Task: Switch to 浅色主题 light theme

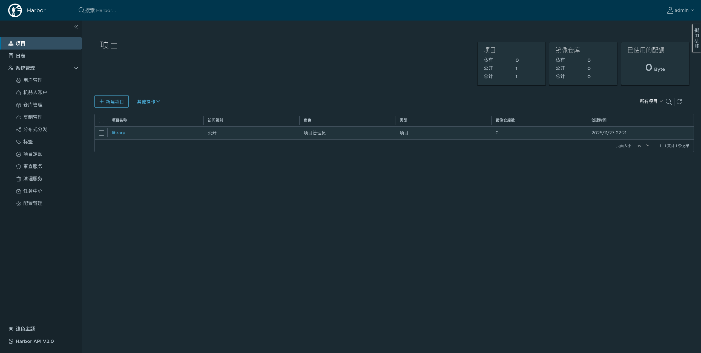Action: click(25, 329)
